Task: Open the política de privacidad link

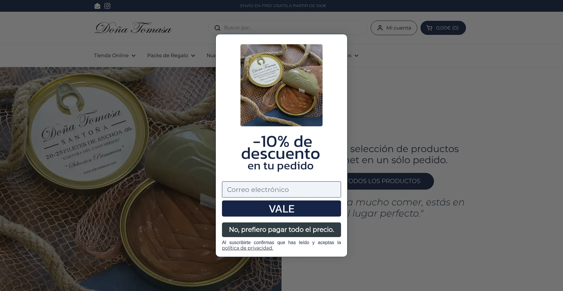Action: (247, 248)
